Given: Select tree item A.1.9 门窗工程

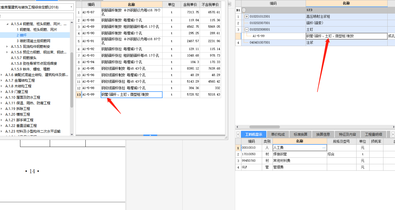Looking at the screenshot, I should pyautogui.click(x=17, y=92).
